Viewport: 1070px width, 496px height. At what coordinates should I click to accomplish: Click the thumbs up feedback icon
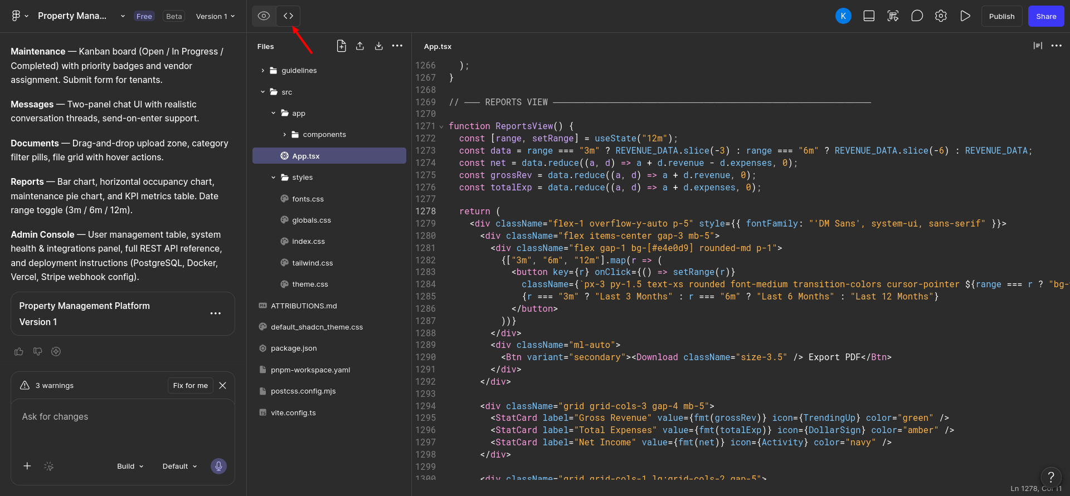tap(19, 351)
